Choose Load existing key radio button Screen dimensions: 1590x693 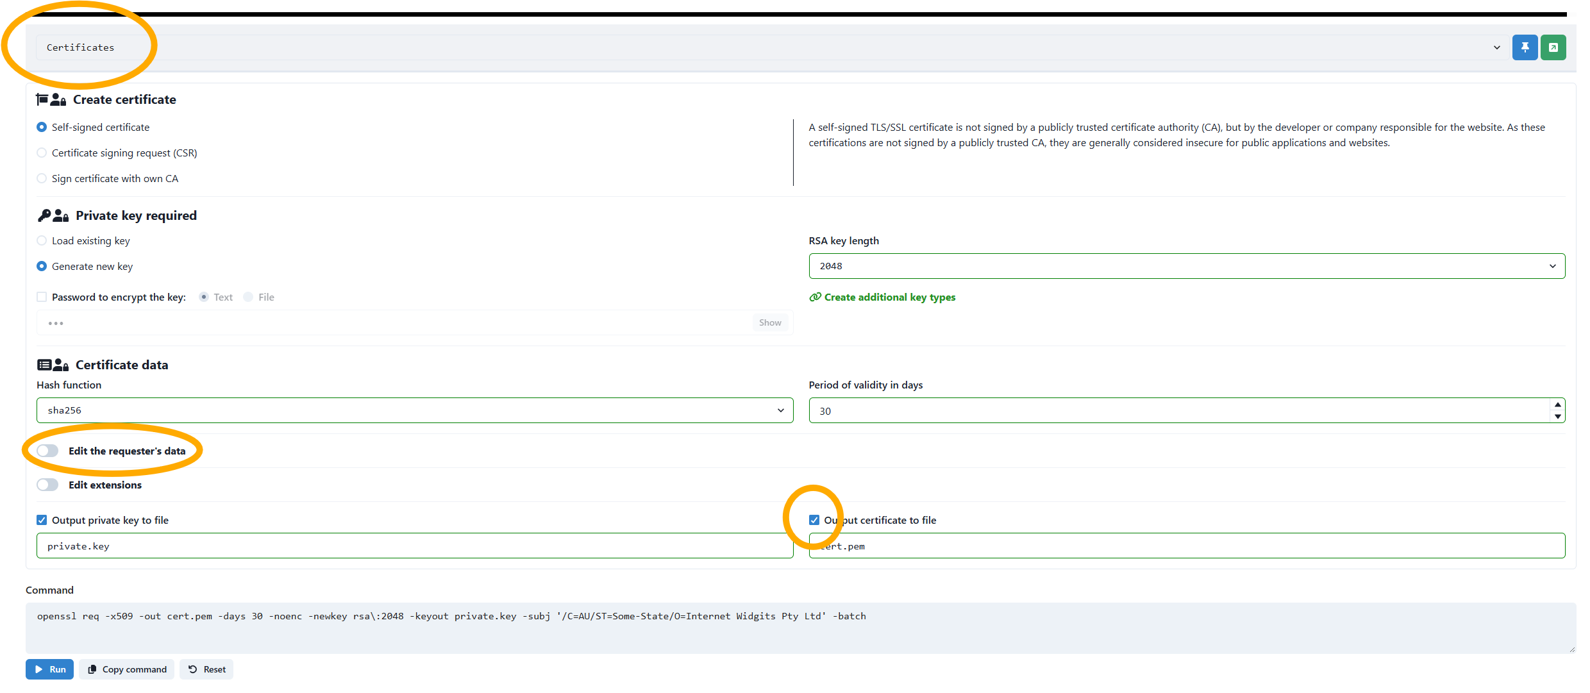tap(42, 240)
